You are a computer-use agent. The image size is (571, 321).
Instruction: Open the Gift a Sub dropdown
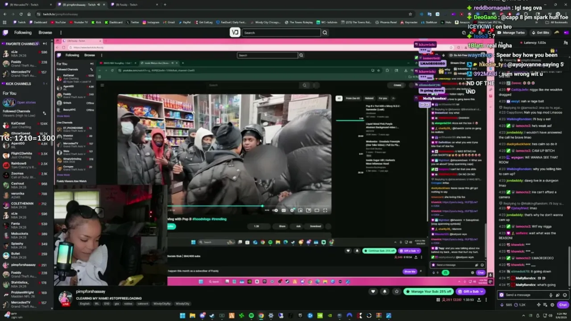click(471, 292)
